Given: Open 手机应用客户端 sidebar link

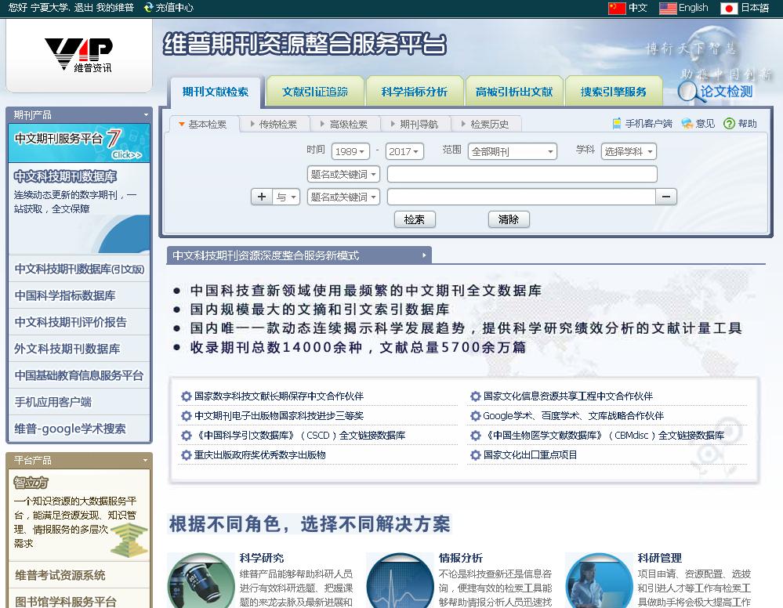Looking at the screenshot, I should click(x=53, y=402).
